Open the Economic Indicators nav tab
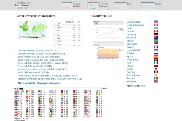Screen dimensions: 182x121 point(98,5)
